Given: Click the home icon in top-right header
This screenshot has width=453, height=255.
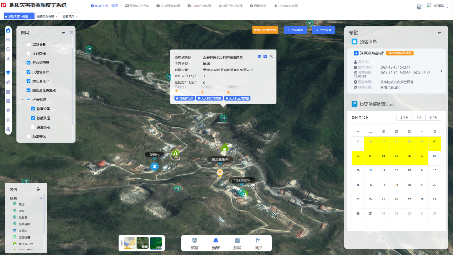Looking at the screenshot, I should [x=419, y=6].
